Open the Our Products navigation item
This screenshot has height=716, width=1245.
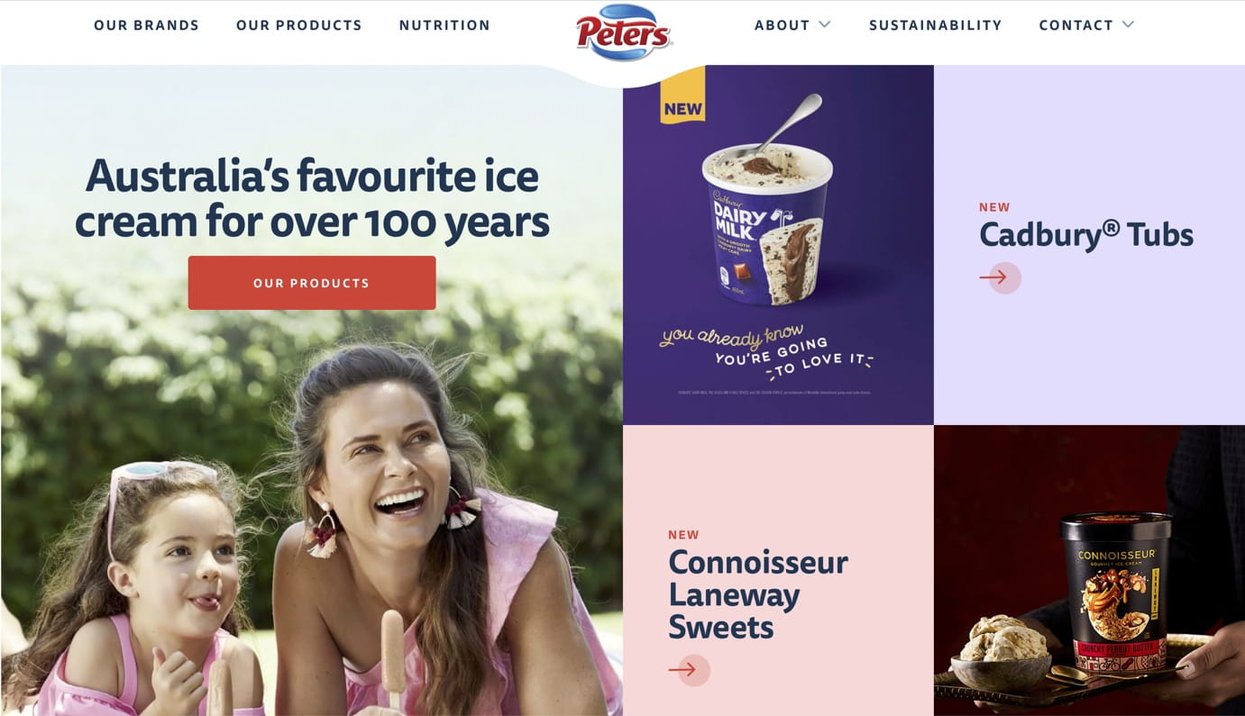(299, 25)
